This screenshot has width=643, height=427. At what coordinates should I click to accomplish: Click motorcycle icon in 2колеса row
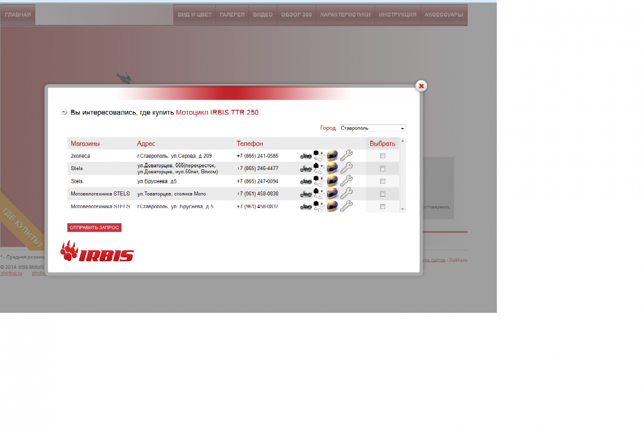(306, 156)
